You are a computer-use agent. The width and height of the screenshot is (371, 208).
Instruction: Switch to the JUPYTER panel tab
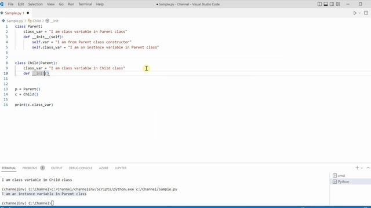click(121, 168)
